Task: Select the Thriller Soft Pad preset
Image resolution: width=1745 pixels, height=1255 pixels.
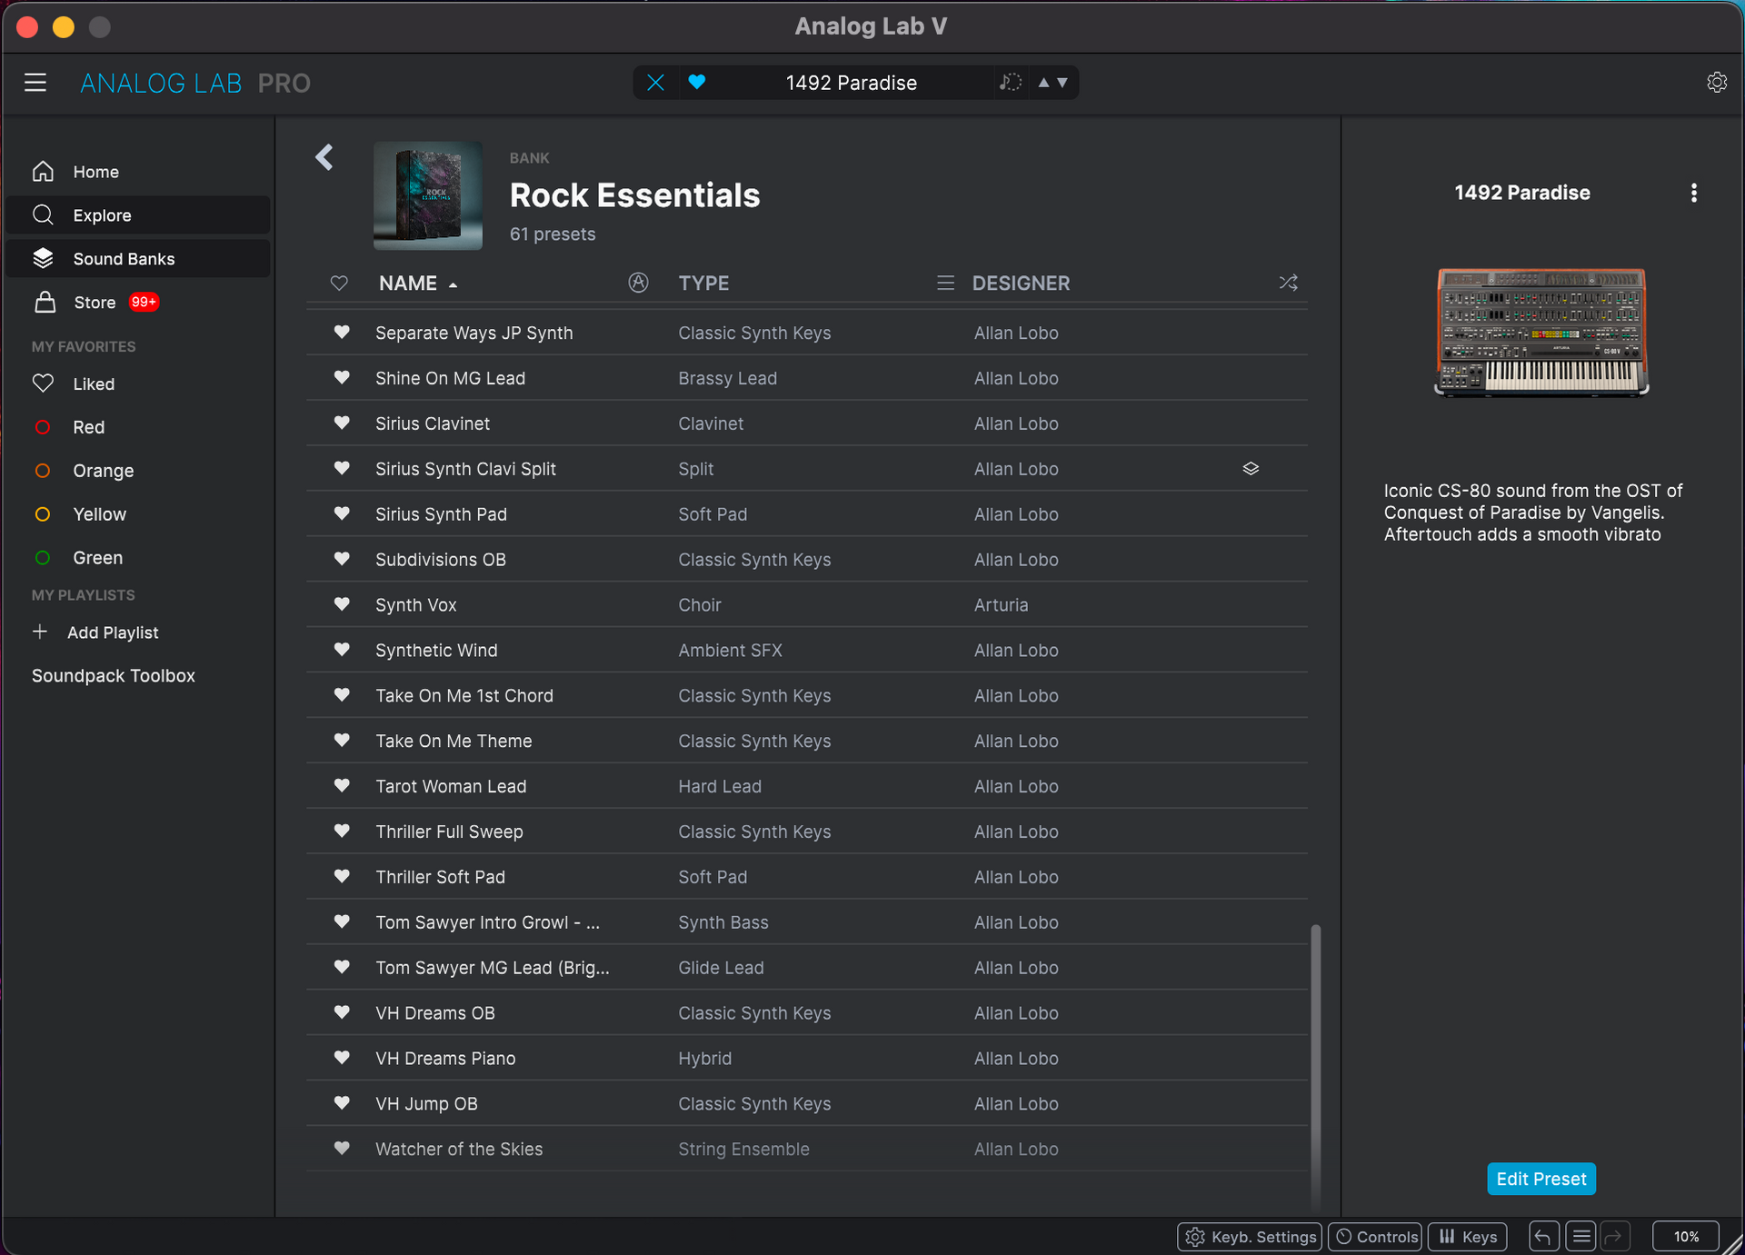Action: [x=807, y=877]
